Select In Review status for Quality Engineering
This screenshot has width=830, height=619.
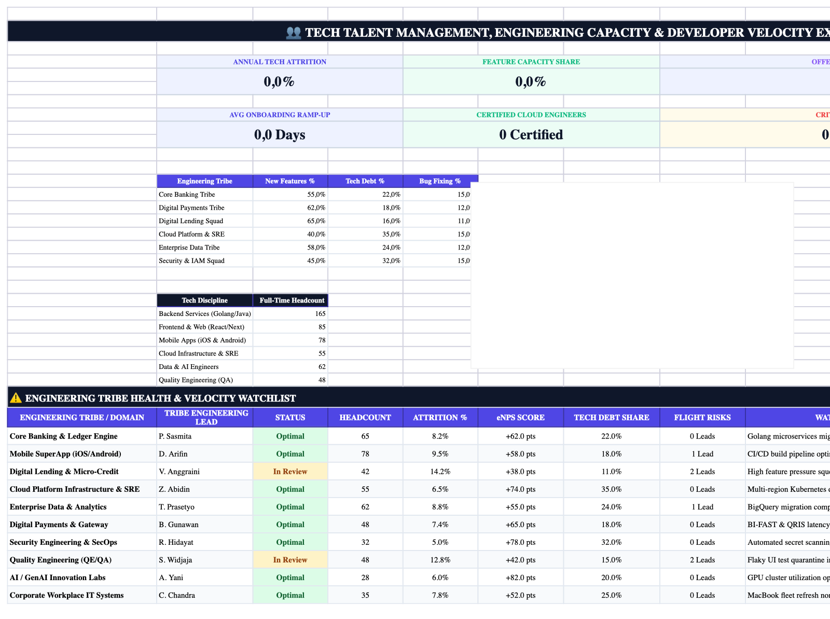click(290, 560)
